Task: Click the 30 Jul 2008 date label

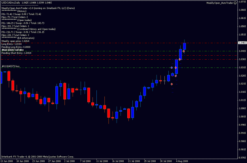Action: click(166, 161)
